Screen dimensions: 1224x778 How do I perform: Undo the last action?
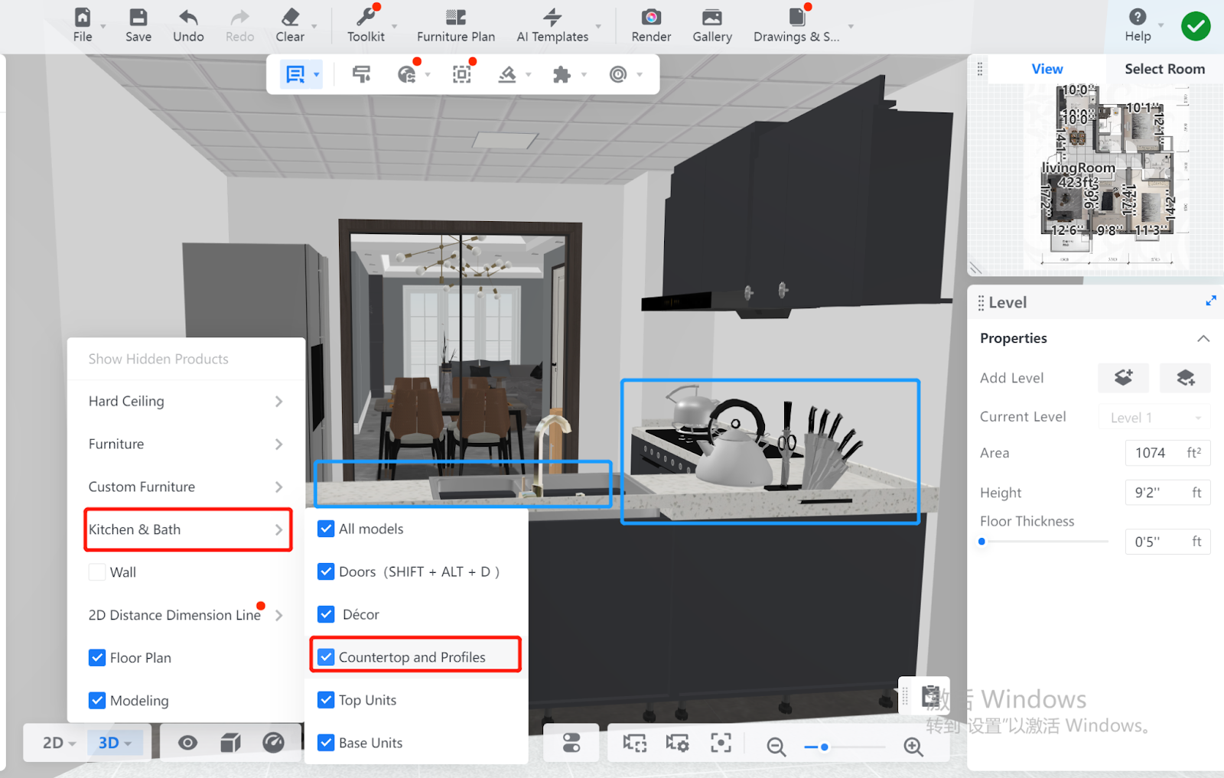(188, 25)
